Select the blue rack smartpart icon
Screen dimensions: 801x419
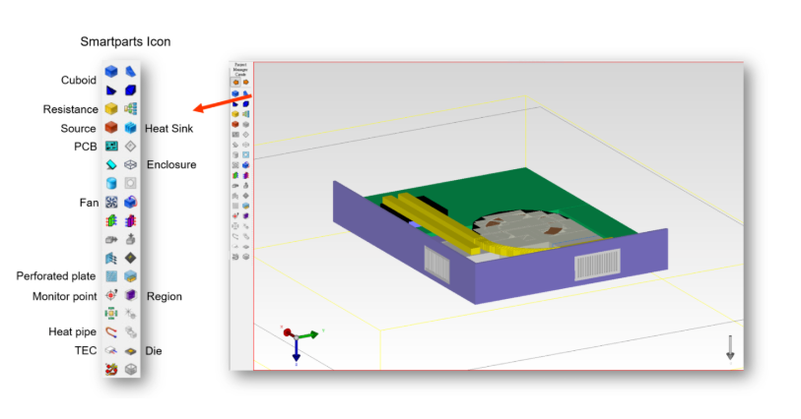[x=111, y=258]
